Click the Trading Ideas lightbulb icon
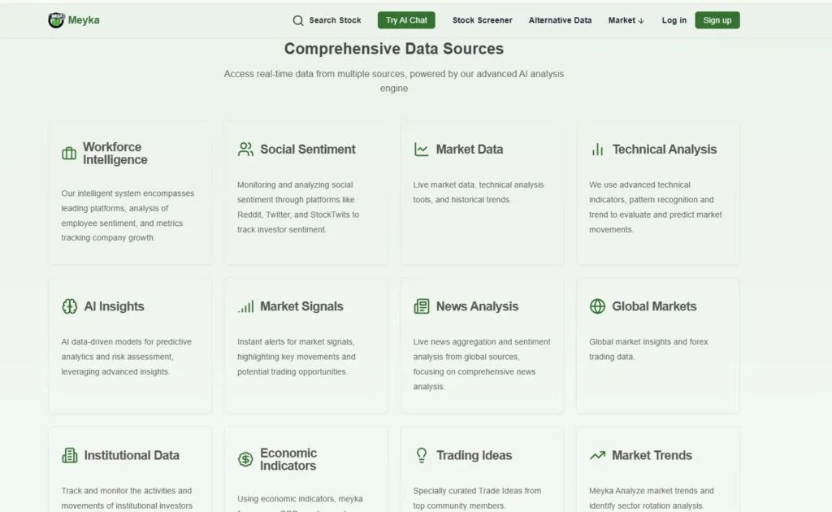Screen dimensions: 832x512 (x=421, y=455)
